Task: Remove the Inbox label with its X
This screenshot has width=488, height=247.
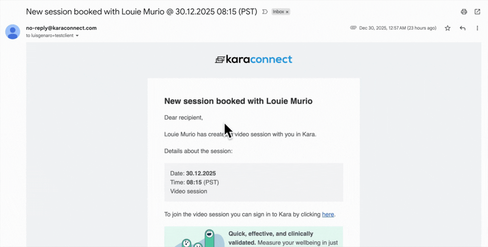Action: (287, 12)
